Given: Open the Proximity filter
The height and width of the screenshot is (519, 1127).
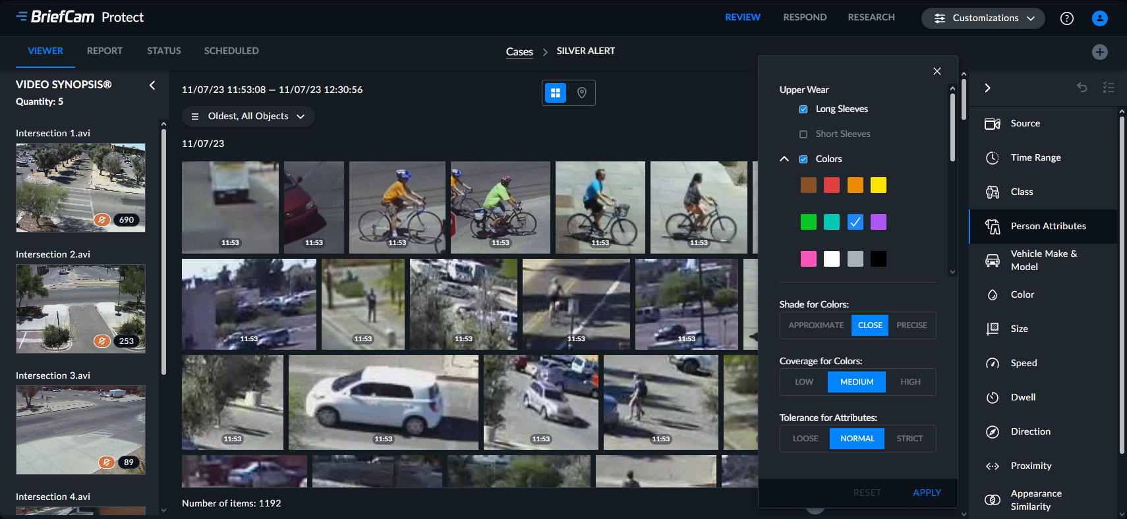Looking at the screenshot, I should [1031, 466].
